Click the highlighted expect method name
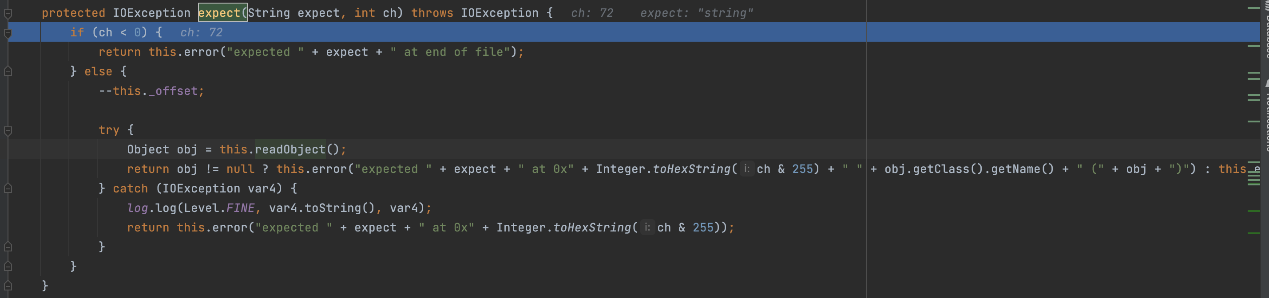 [x=219, y=13]
